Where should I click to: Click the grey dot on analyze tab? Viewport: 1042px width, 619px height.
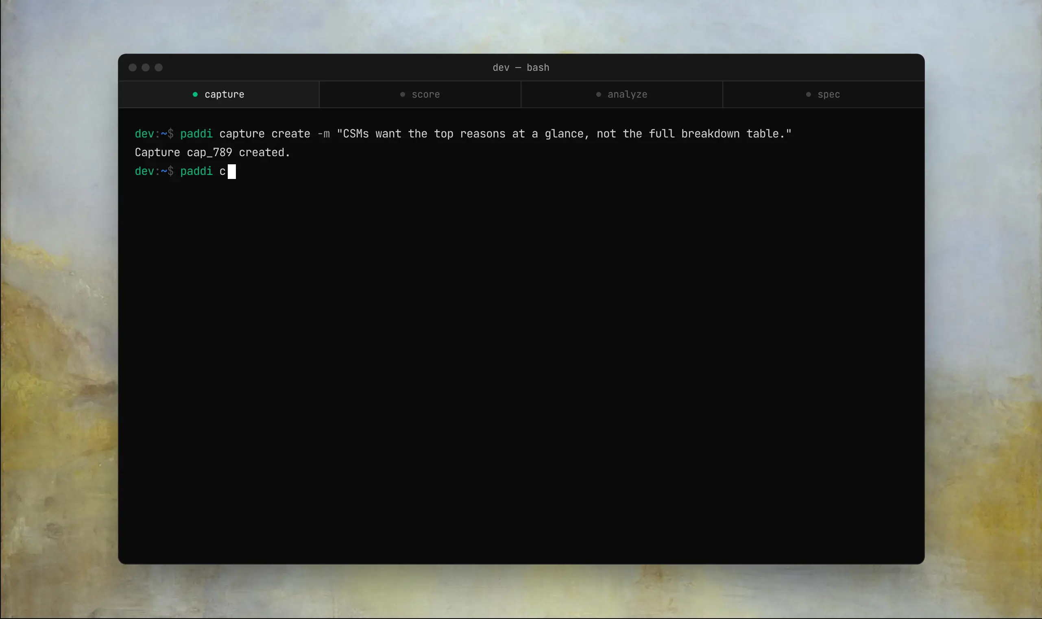click(x=599, y=94)
